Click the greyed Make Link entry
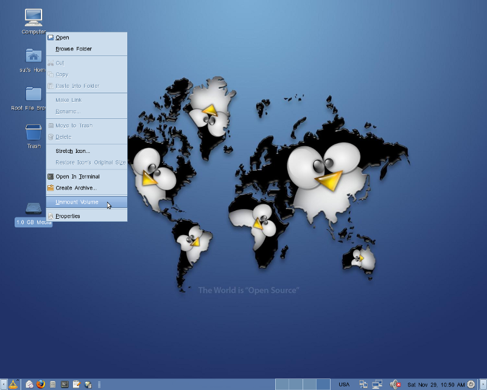 click(x=86, y=100)
